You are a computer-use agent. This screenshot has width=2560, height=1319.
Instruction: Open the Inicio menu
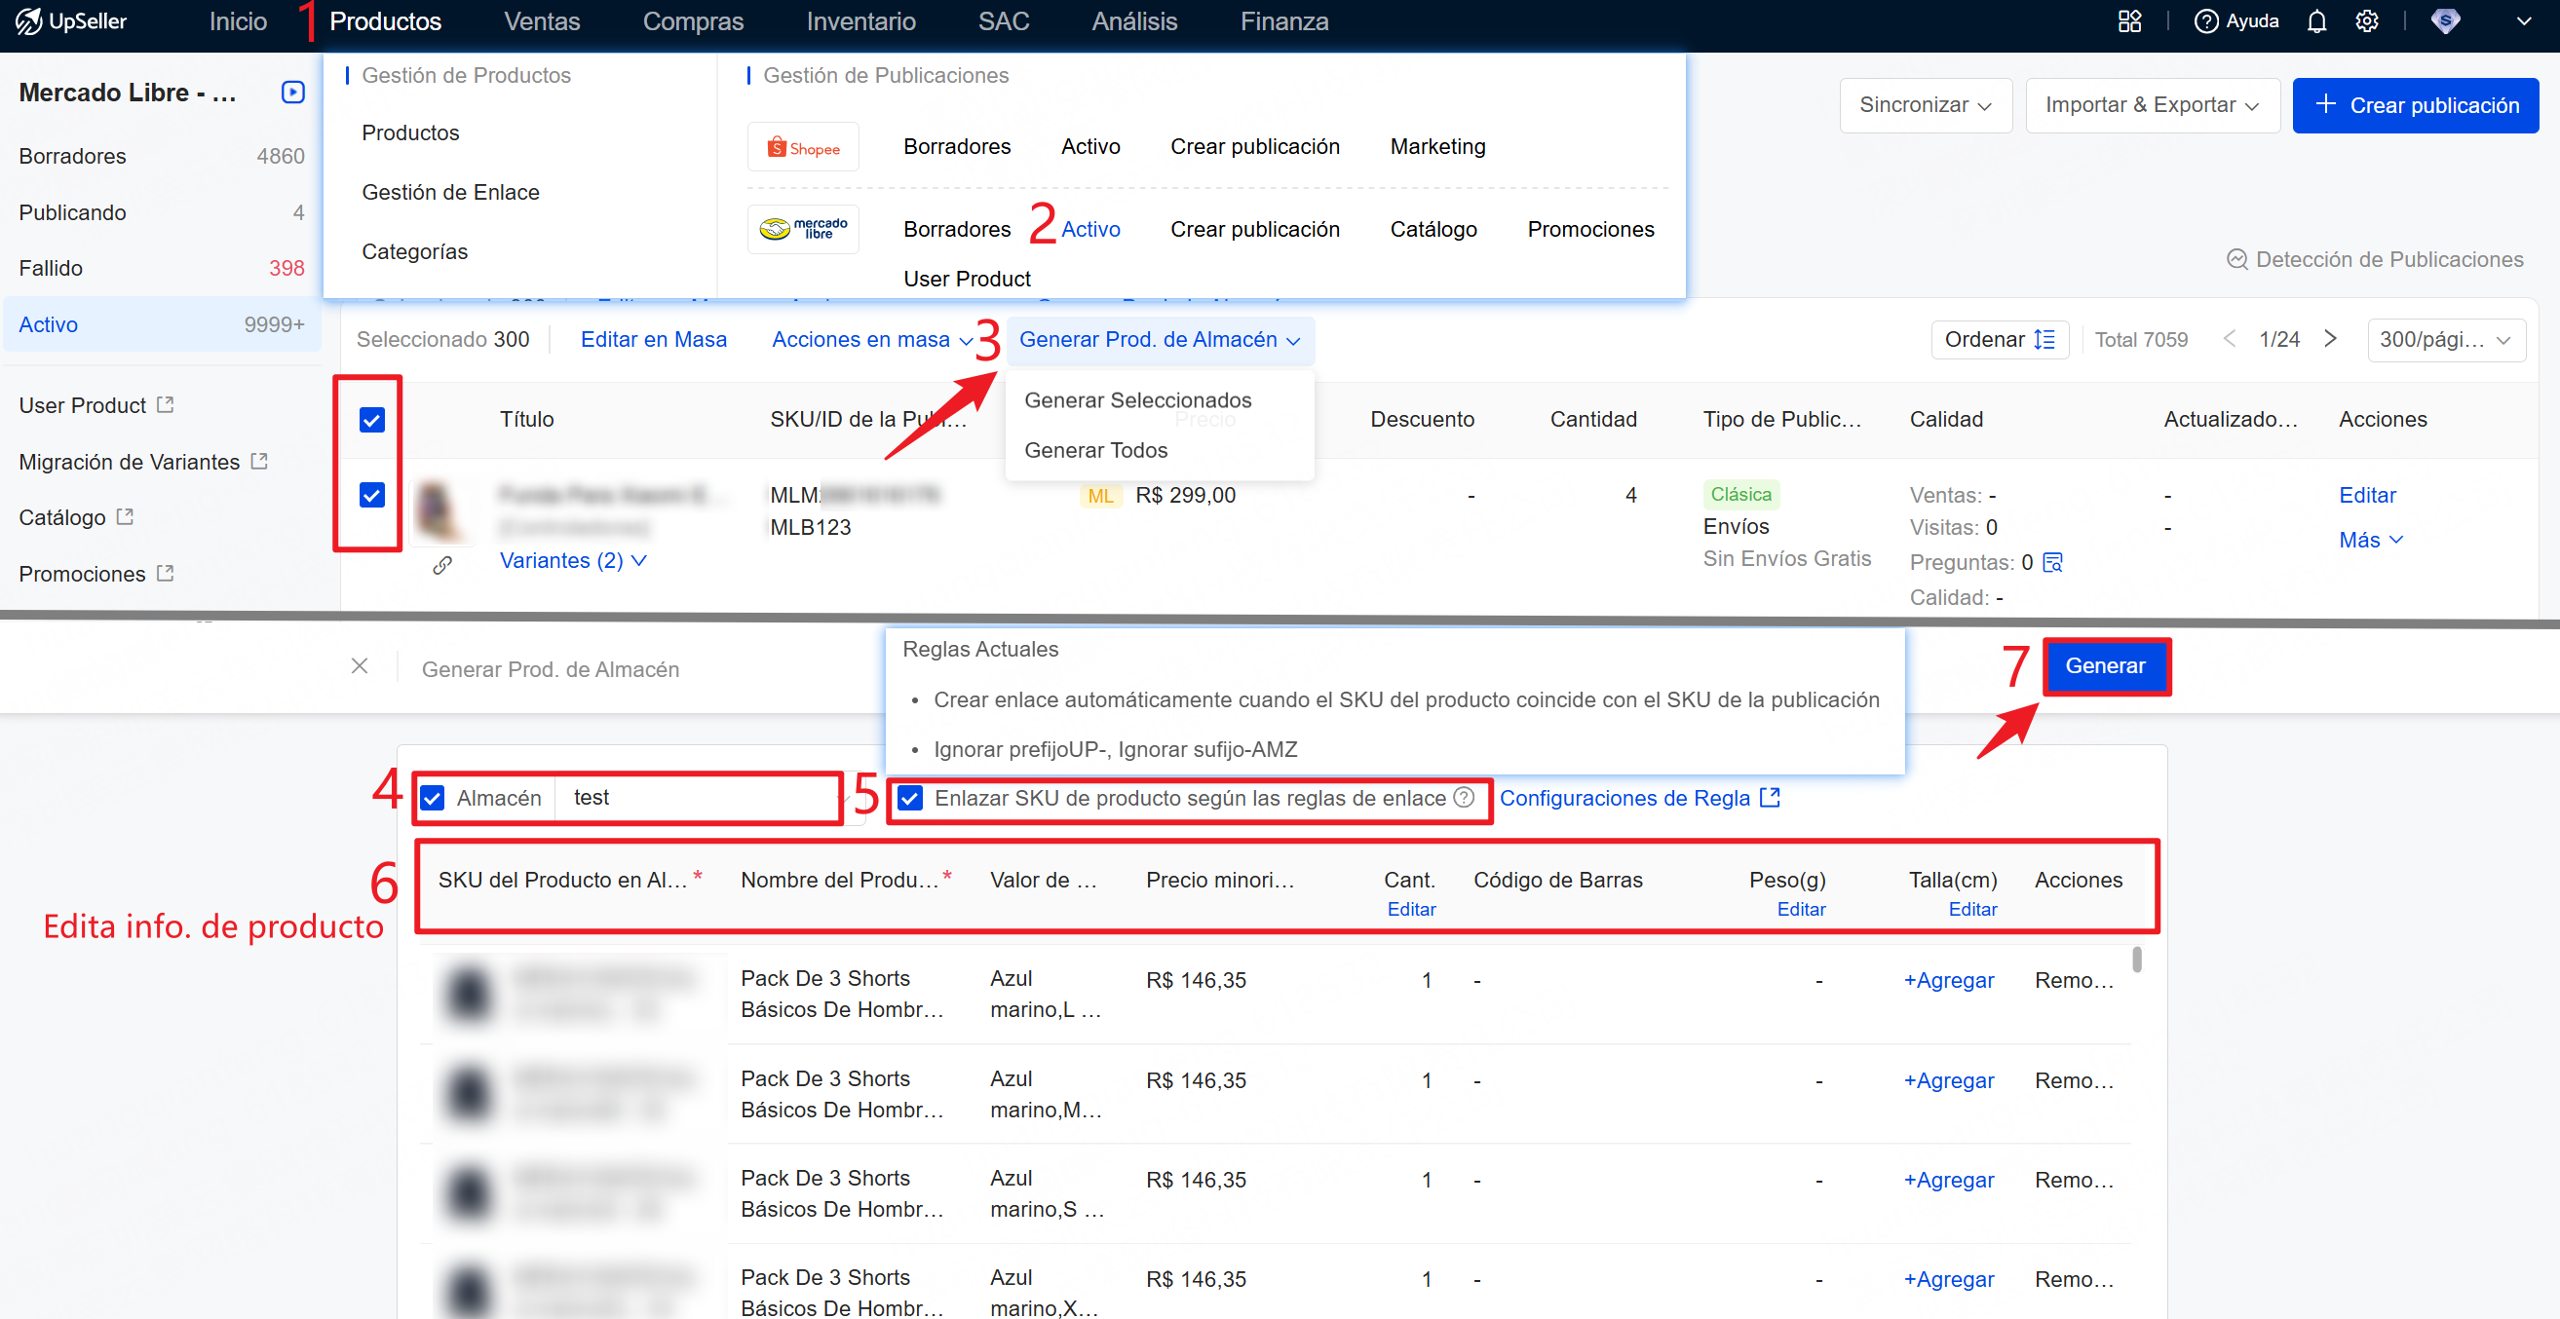click(238, 20)
